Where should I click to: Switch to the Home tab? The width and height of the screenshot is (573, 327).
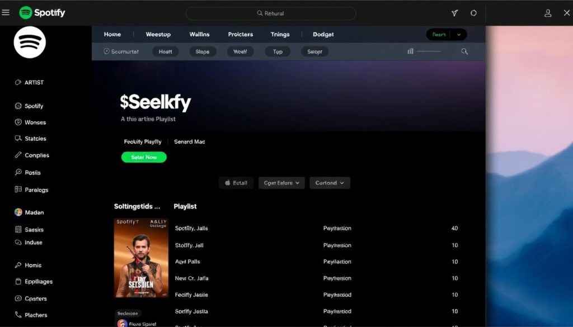[x=112, y=34]
